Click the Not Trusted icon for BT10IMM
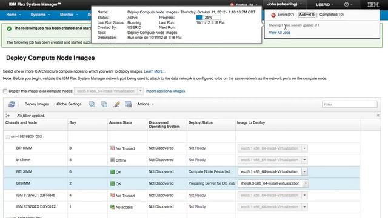Screen dimensions: 388x218 tap(112, 148)
